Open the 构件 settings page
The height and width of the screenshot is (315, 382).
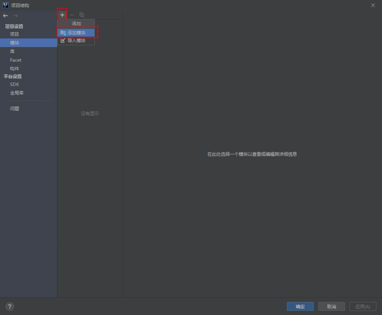tap(15, 68)
